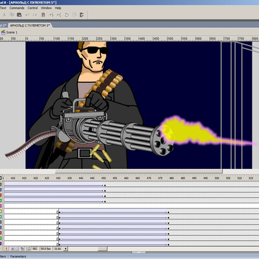Toggle the Onion Skin icon below timeline
Screen dimensions: 259x259
coord(12,249)
